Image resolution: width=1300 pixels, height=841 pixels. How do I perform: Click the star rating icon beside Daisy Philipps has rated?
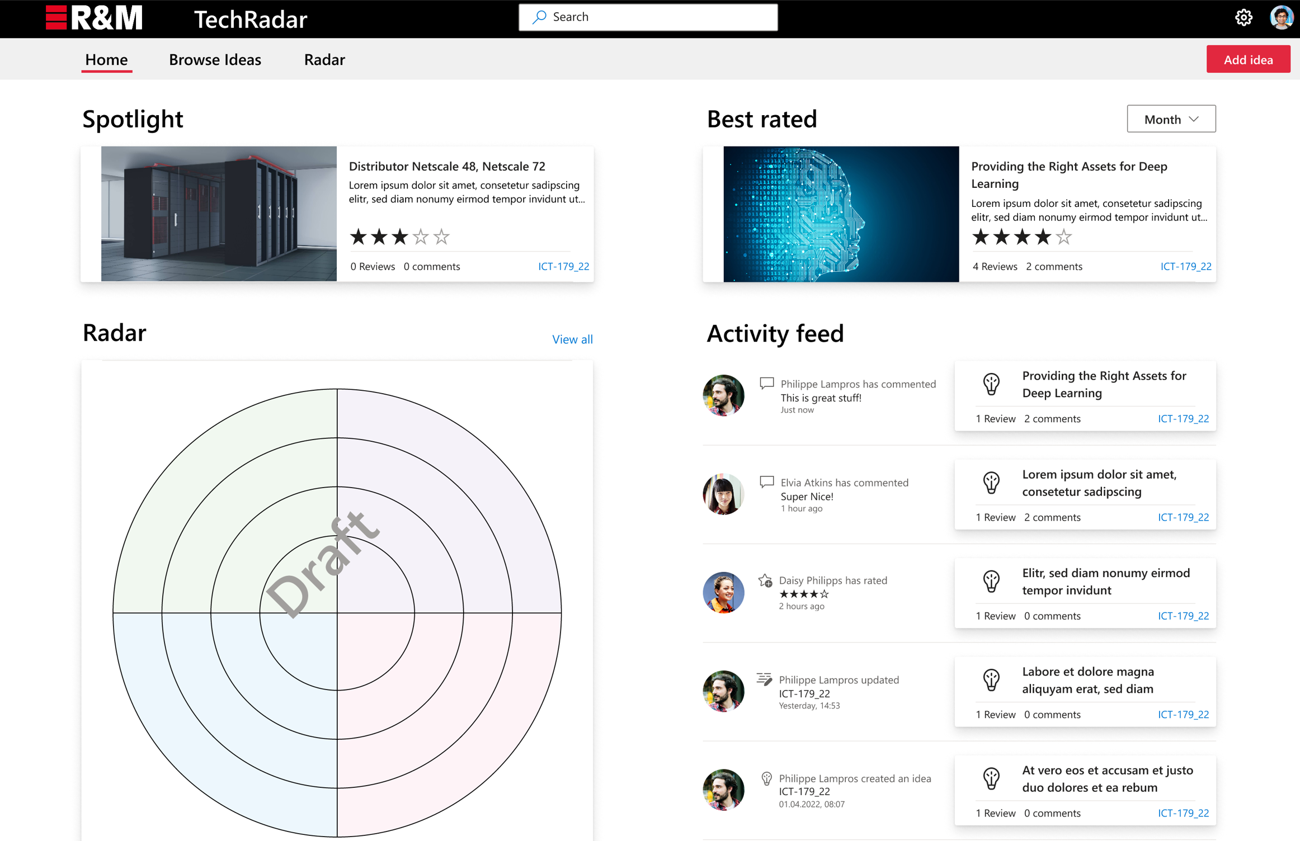pyautogui.click(x=765, y=580)
